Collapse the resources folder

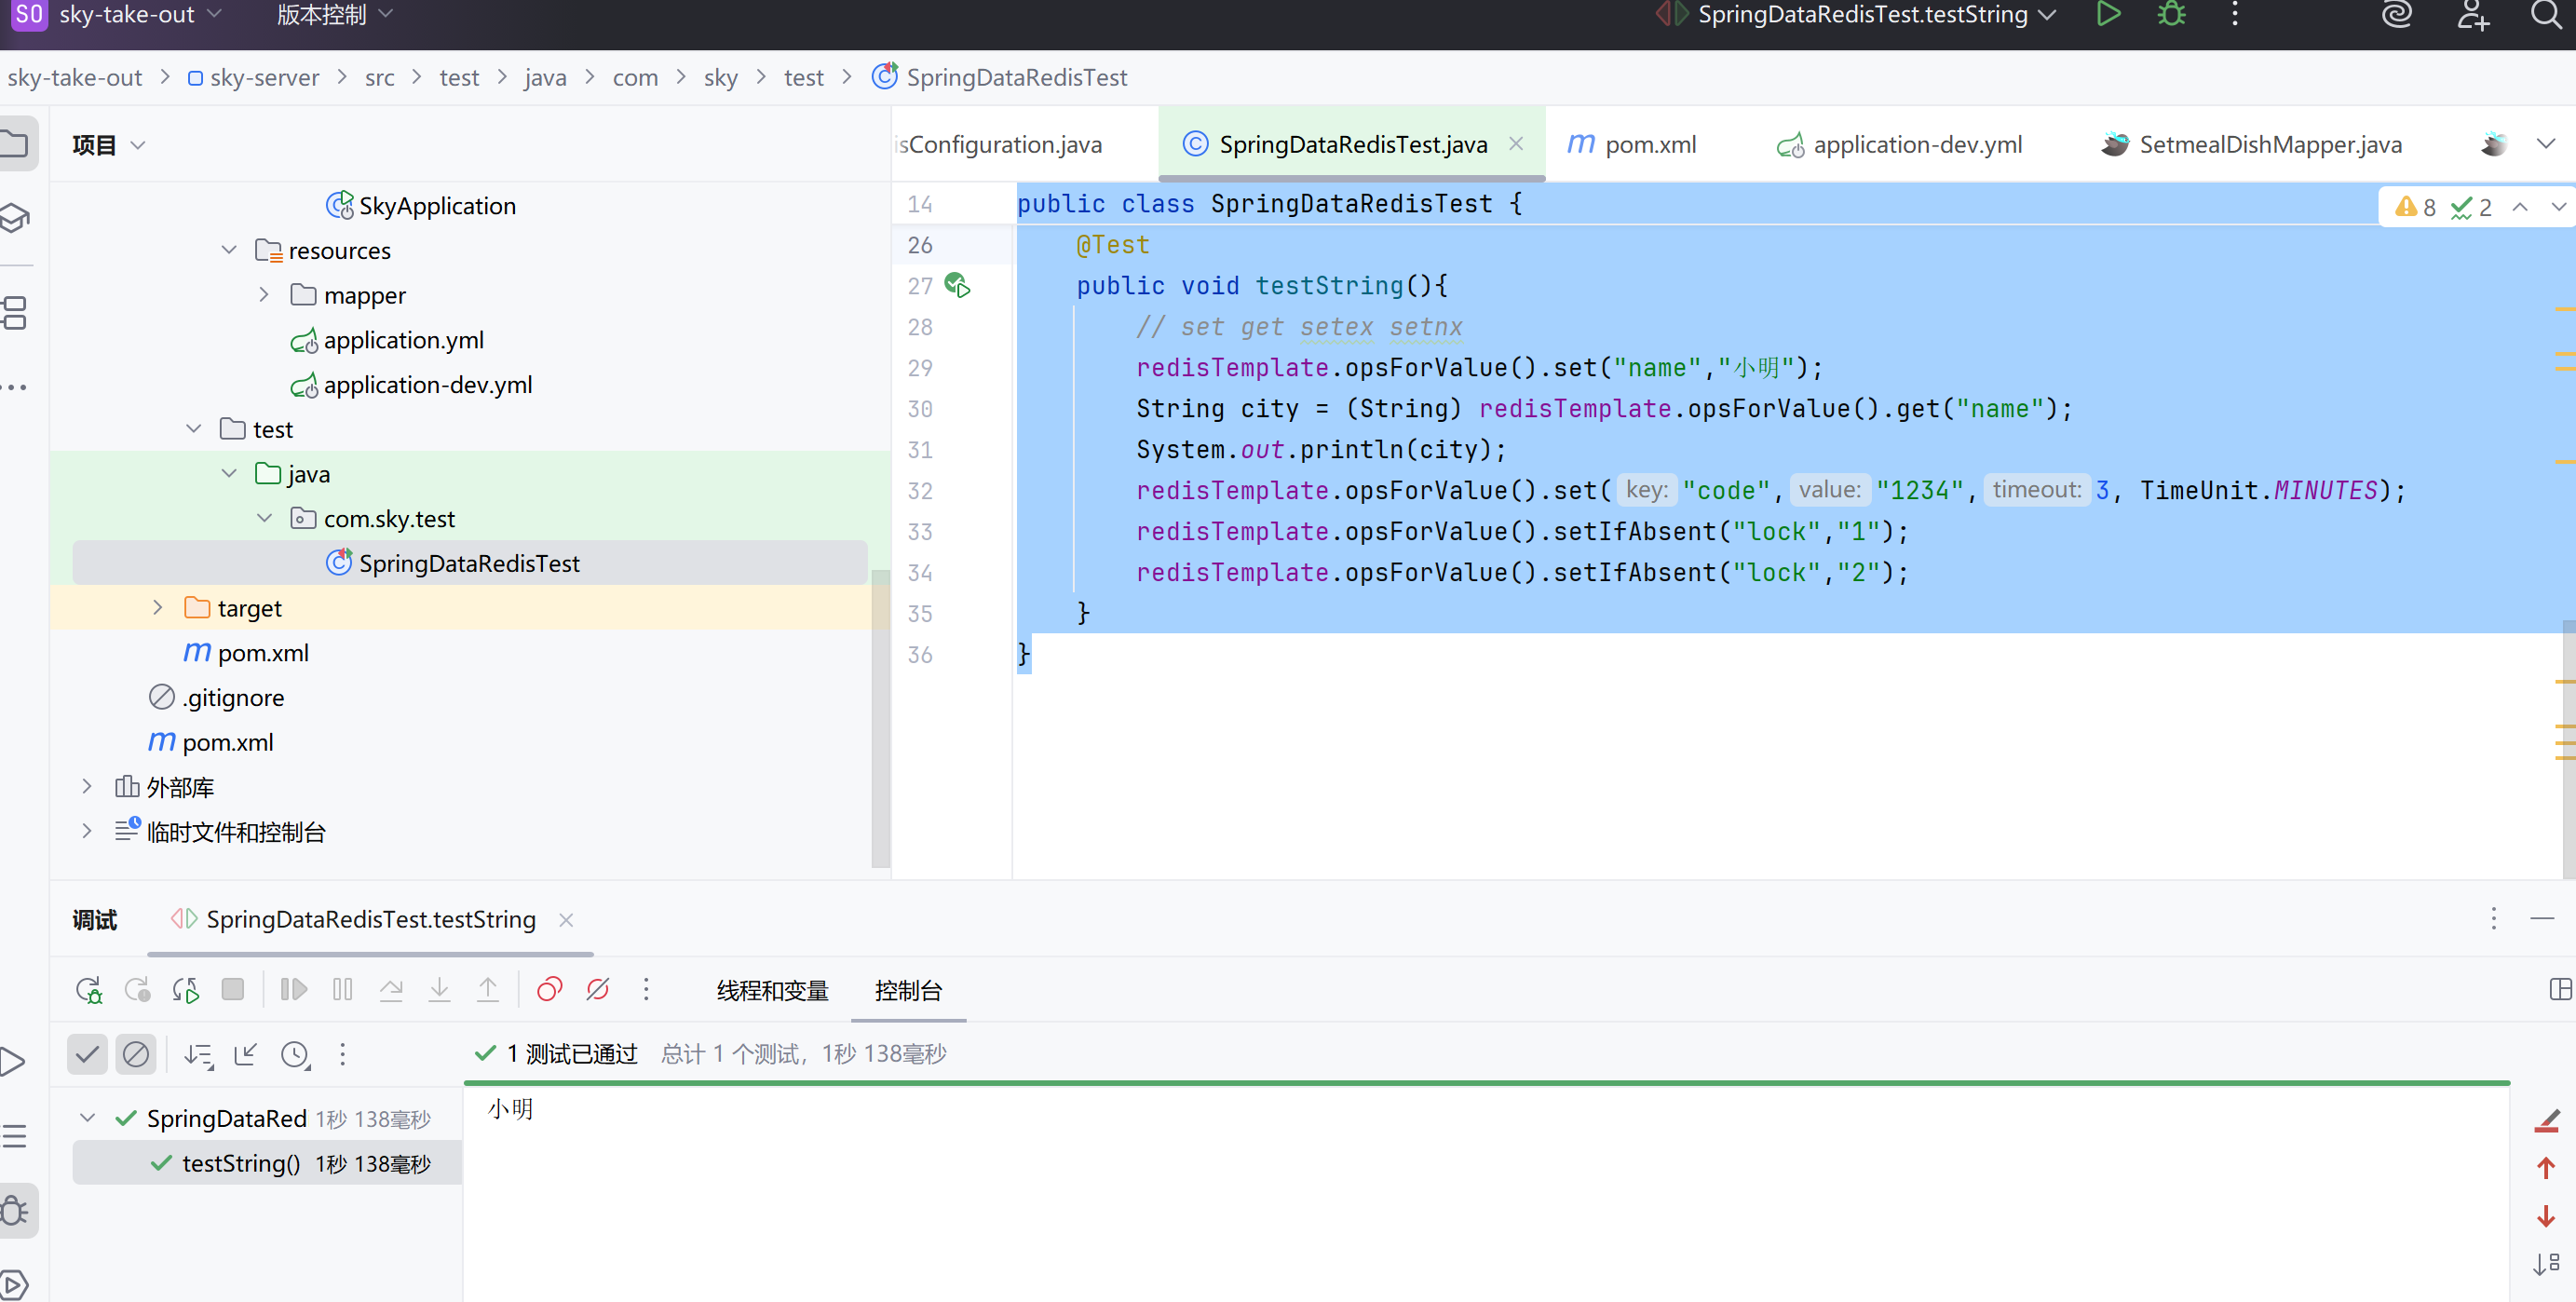(229, 250)
